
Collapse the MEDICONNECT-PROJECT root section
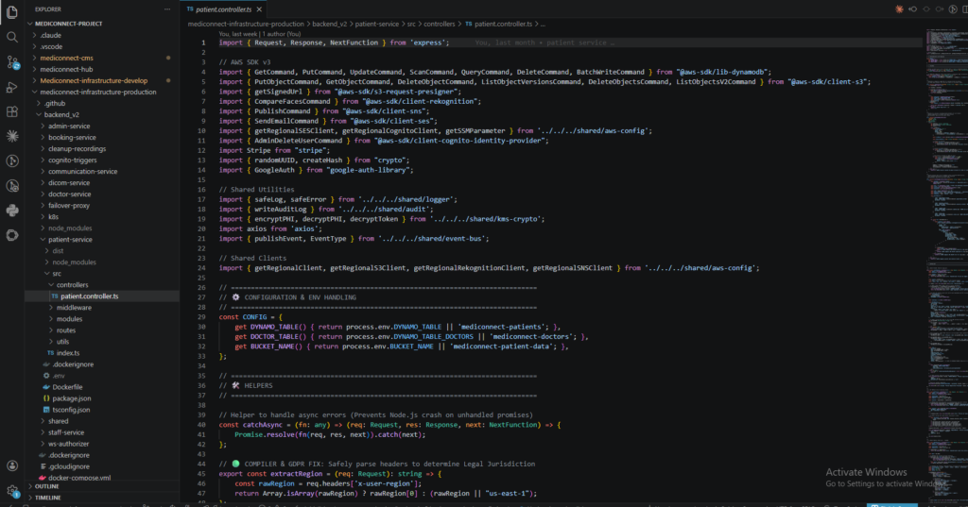[x=102, y=24]
